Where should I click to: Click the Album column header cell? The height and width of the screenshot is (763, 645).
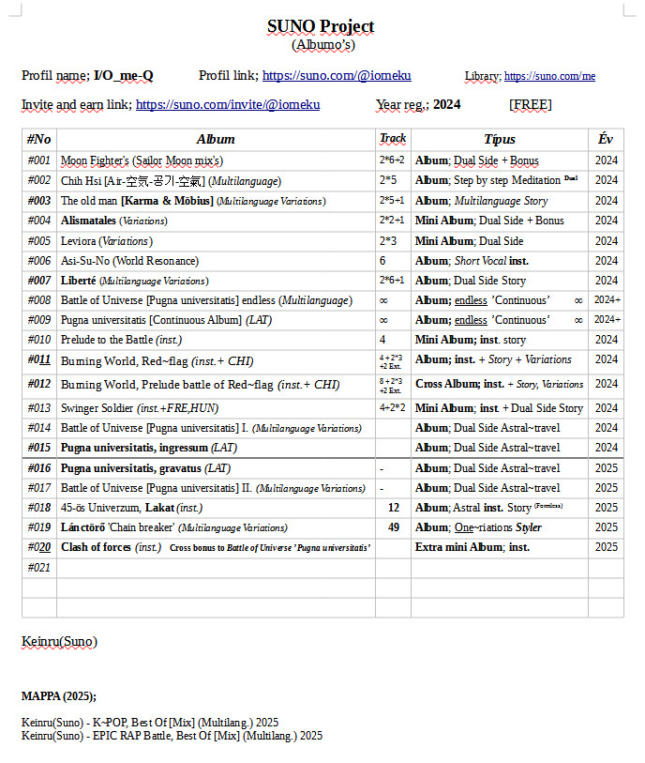(216, 140)
